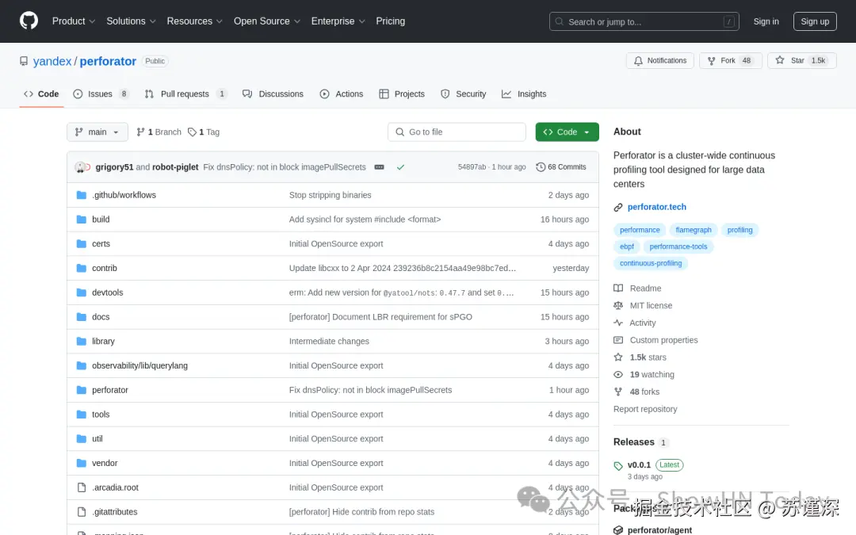Open the green Code dropdown button
This screenshot has height=535, width=856.
tap(567, 132)
